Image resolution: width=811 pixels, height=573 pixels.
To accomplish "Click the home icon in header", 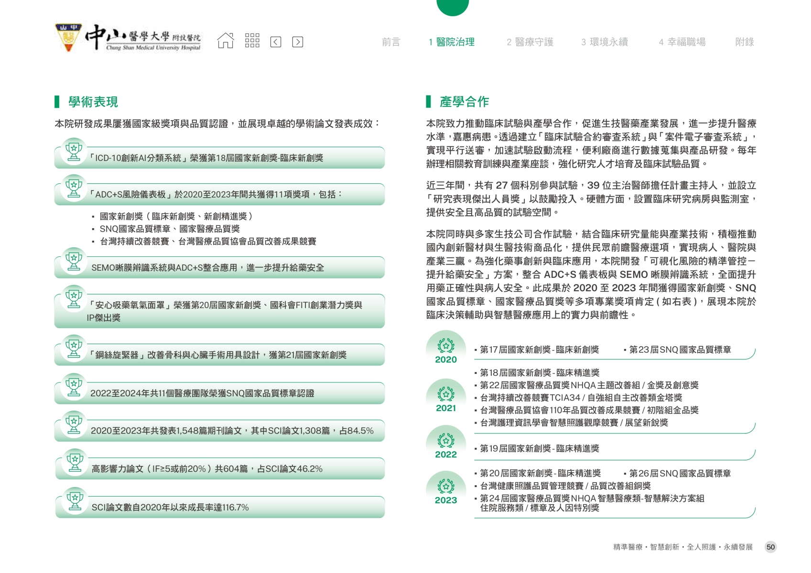I will [x=226, y=41].
